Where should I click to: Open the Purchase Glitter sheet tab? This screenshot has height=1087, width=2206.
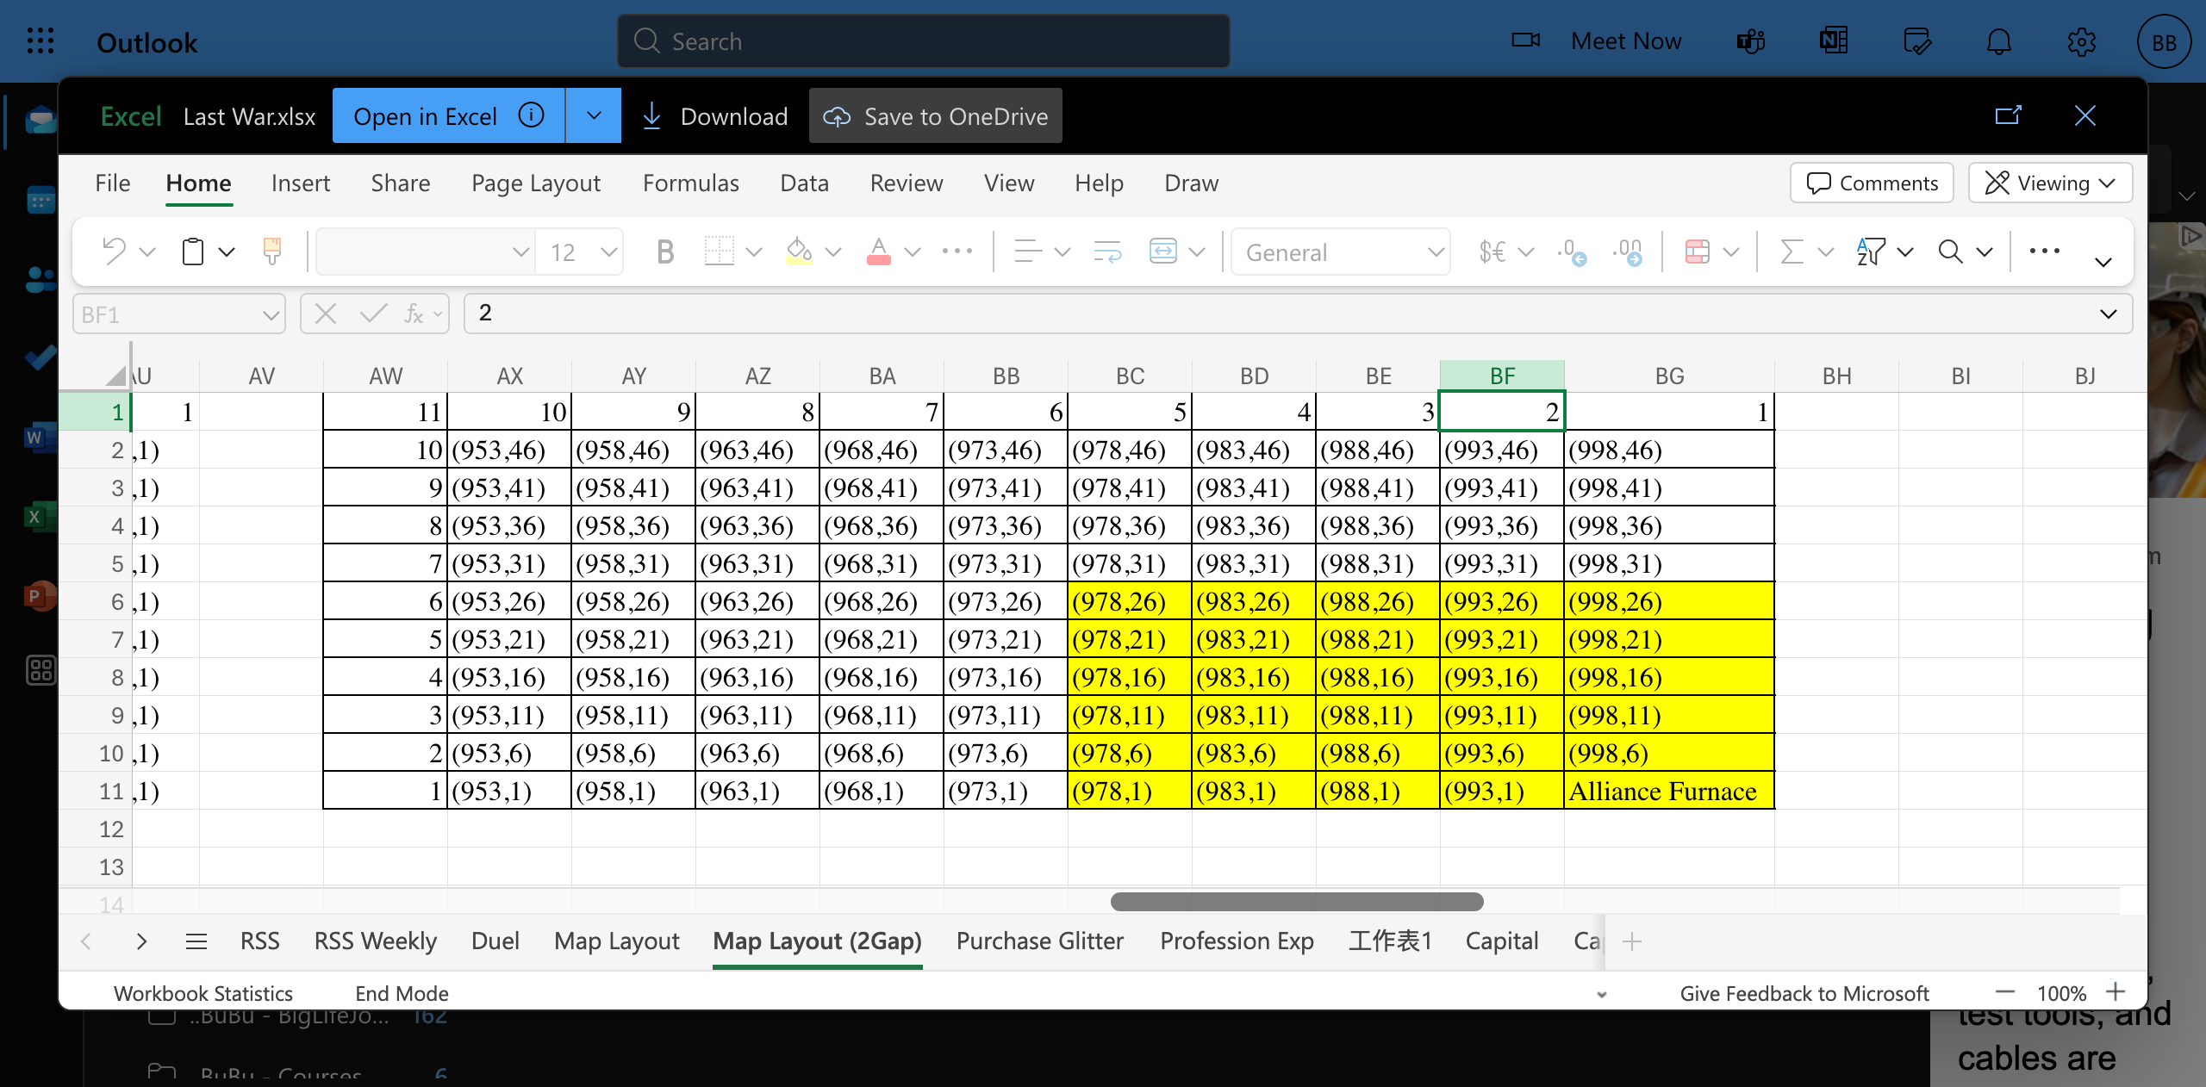pyautogui.click(x=1040, y=941)
